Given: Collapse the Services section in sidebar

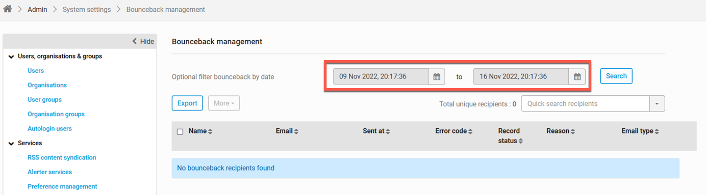Looking at the screenshot, I should (11, 144).
